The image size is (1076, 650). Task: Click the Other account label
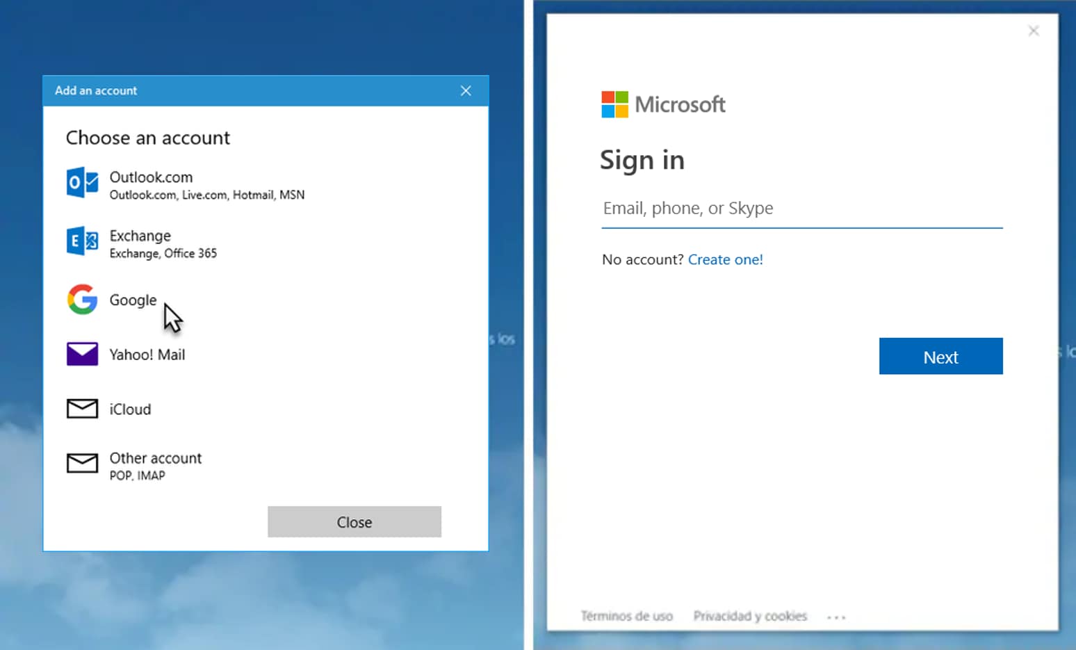click(156, 458)
